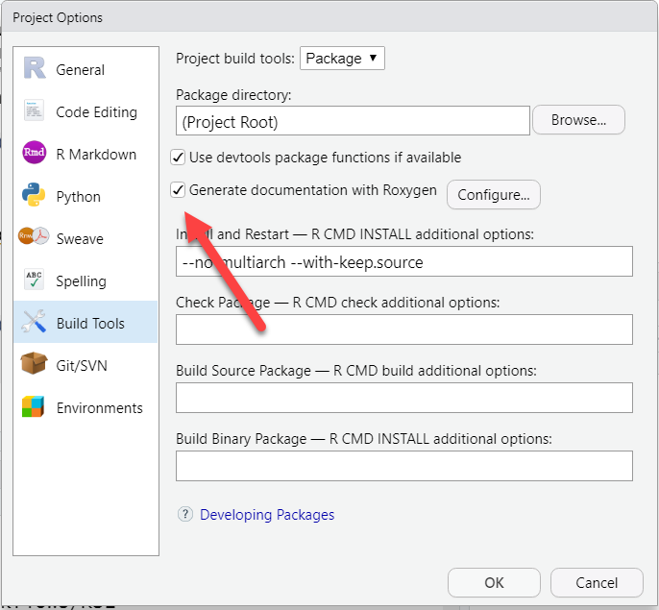
Task: Click the Install and Restart options field
Action: [403, 262]
